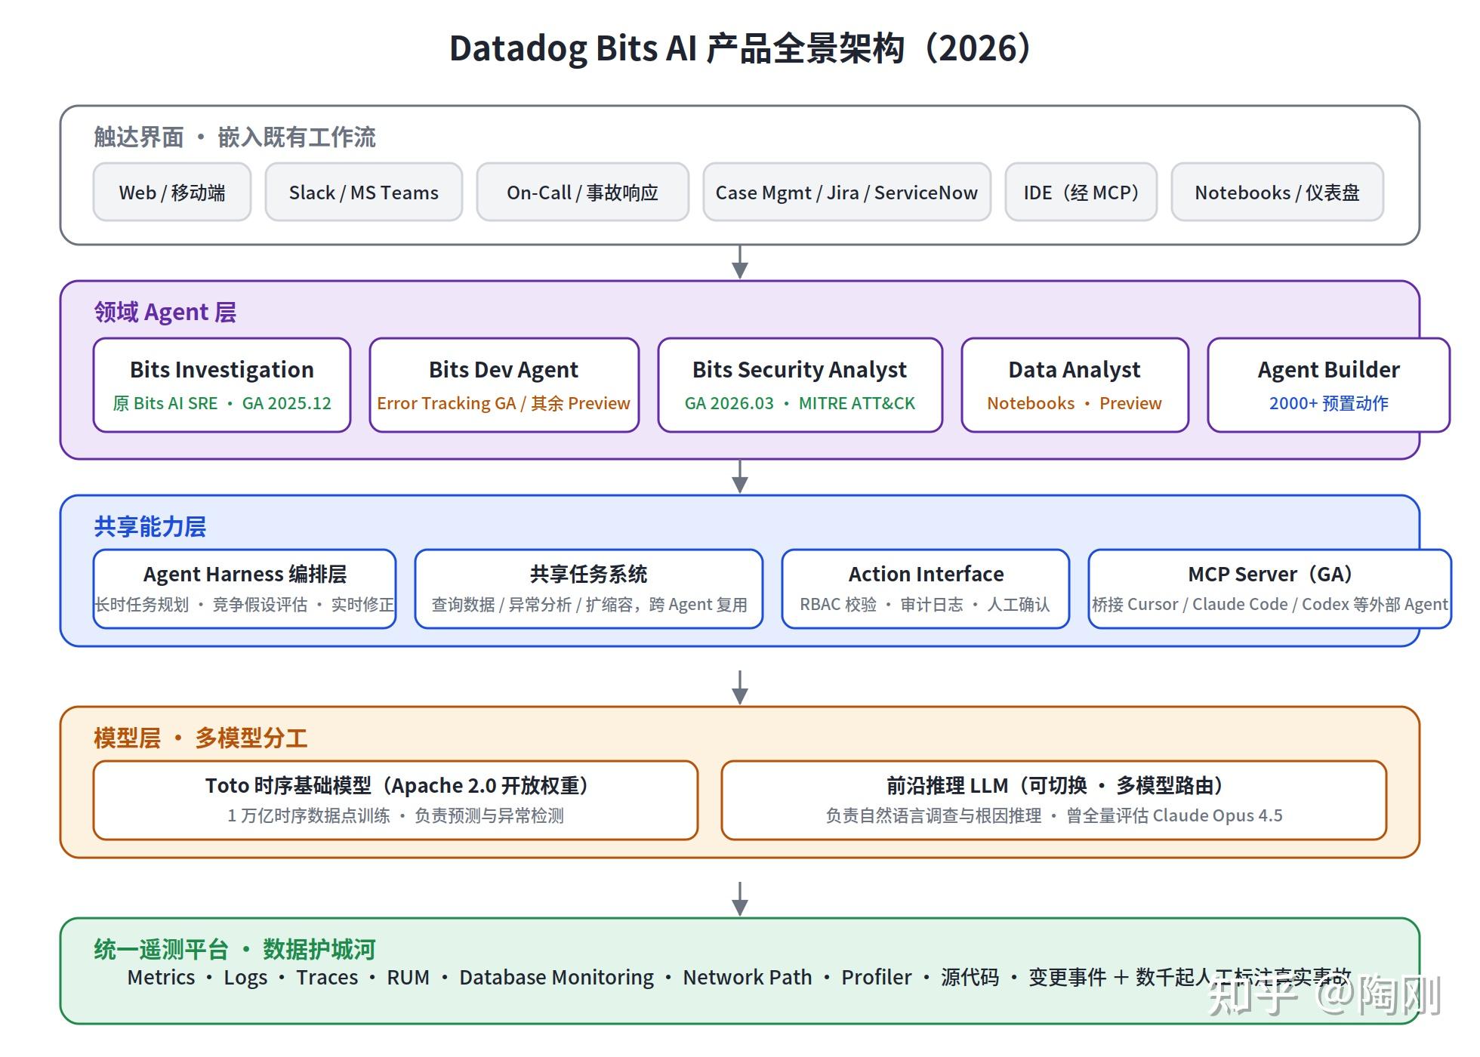Click the Bits Investigation card
1480x1057 pixels.
222,385
